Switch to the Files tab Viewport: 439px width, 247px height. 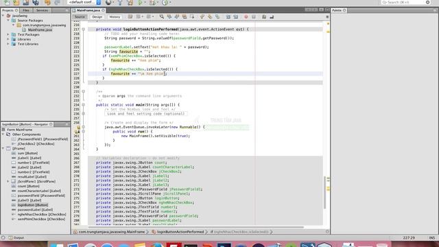[26, 10]
